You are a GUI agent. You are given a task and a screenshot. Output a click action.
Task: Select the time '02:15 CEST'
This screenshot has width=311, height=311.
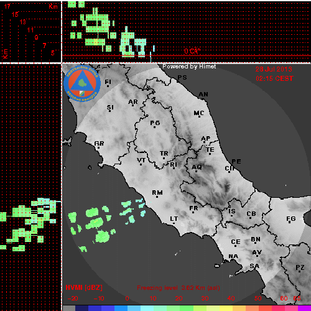pyautogui.click(x=274, y=78)
